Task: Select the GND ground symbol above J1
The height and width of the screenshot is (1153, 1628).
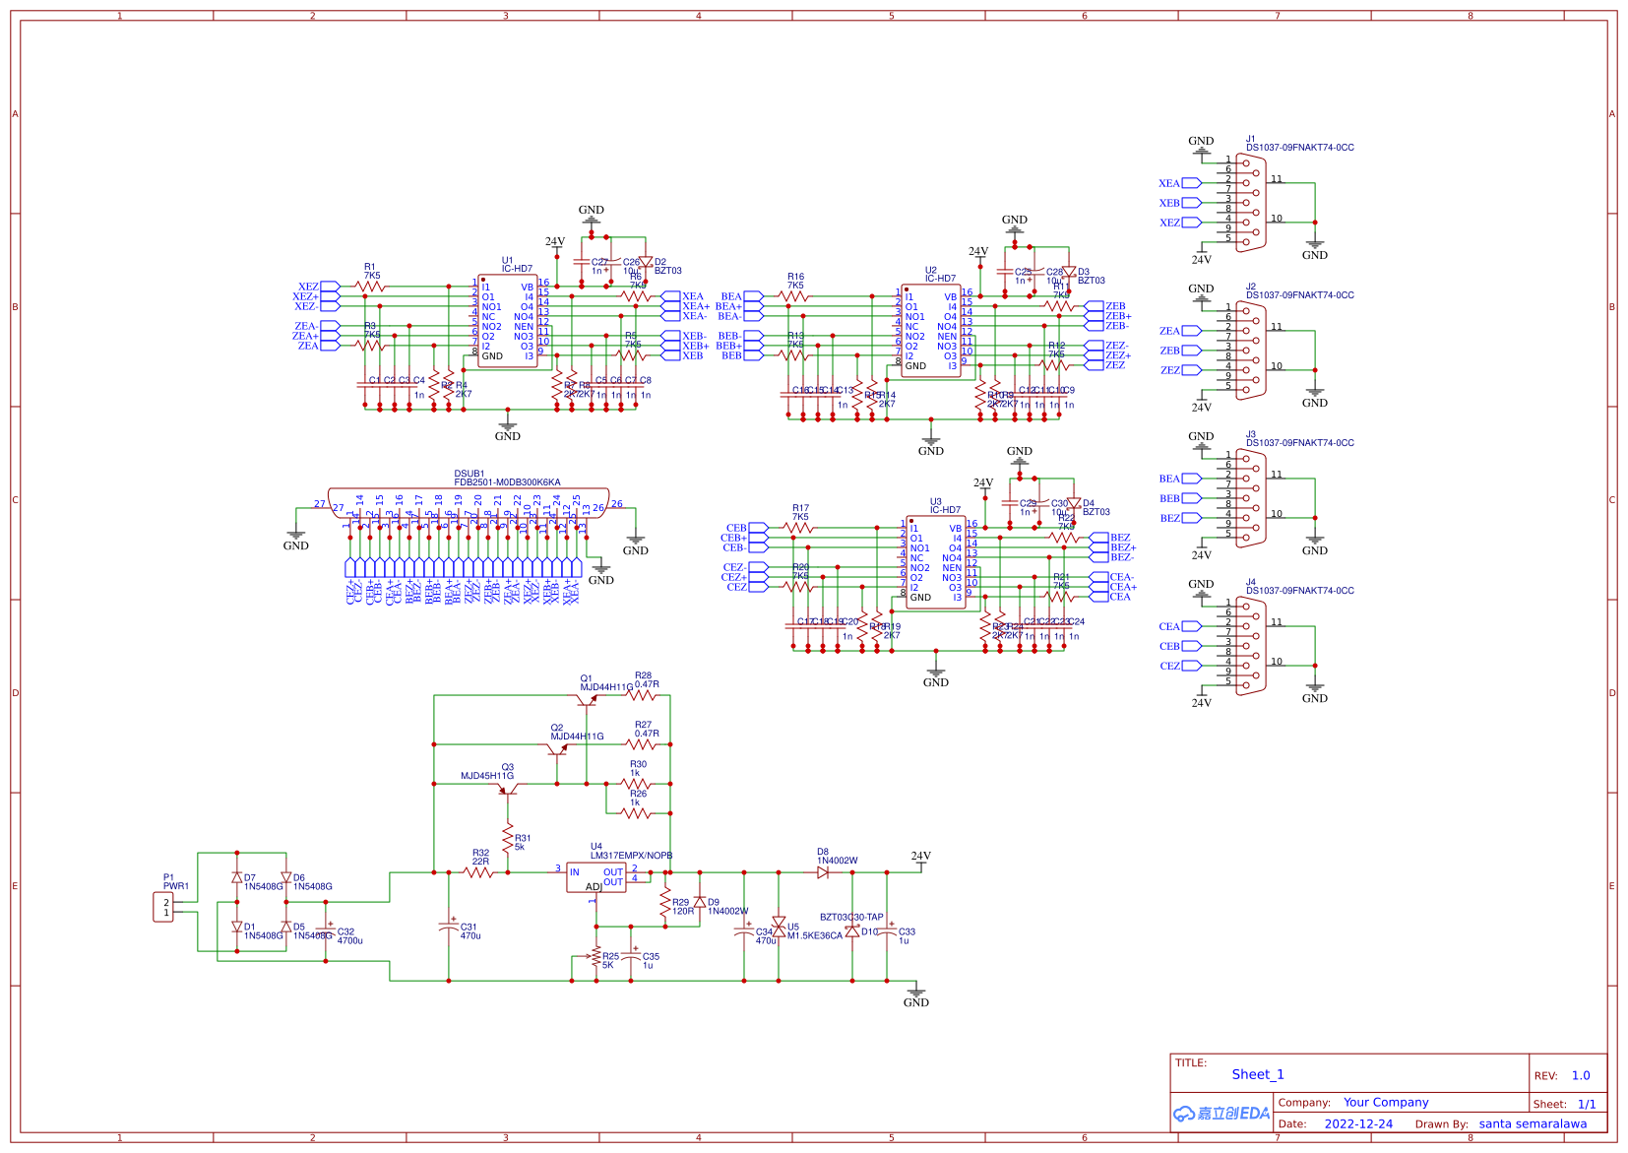Action: tap(1201, 149)
